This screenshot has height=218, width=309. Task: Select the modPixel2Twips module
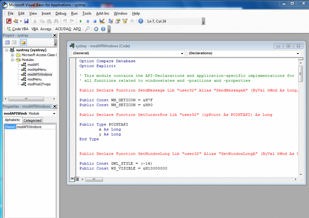coord(39,84)
